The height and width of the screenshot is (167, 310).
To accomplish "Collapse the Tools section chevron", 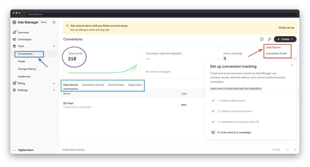I will pyautogui.click(x=54, y=46).
